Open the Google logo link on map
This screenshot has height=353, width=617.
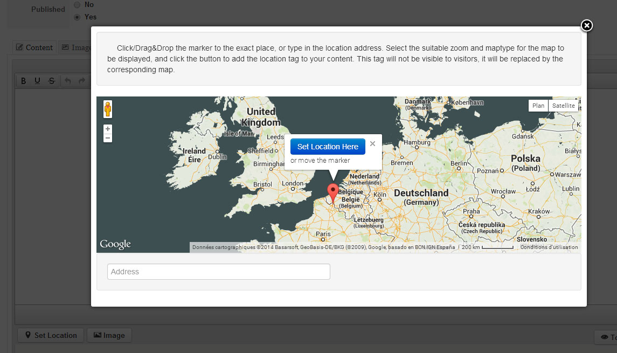115,244
